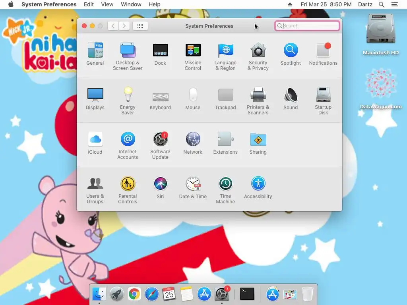Screen dimensions: 407x305
Task: Open Accessibility preferences
Action: click(x=258, y=187)
